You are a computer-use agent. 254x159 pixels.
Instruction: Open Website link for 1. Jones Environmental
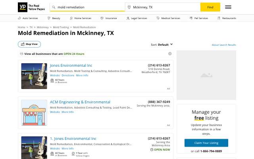coord(55,148)
